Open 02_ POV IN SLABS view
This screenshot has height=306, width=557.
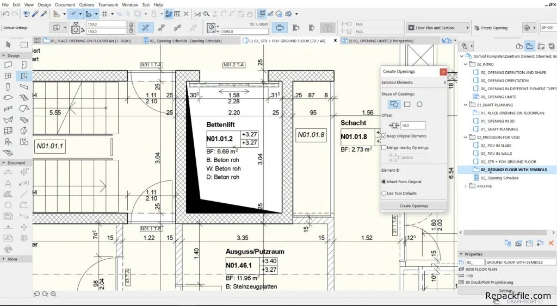[496, 145]
